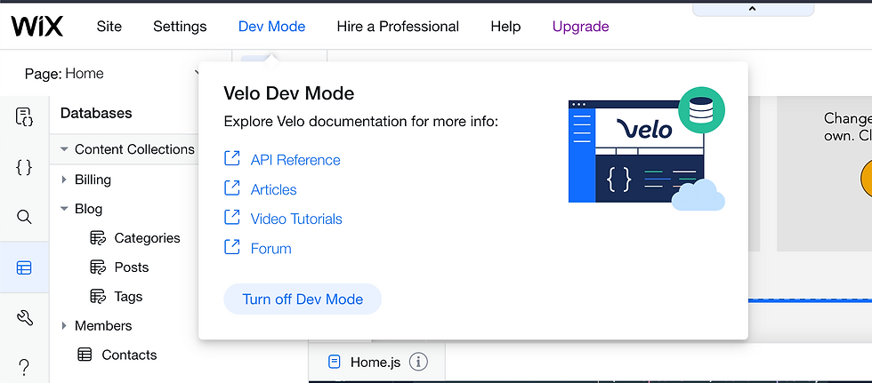Image resolution: width=872 pixels, height=383 pixels.
Task: Collapse the Blog folder
Action: [64, 209]
